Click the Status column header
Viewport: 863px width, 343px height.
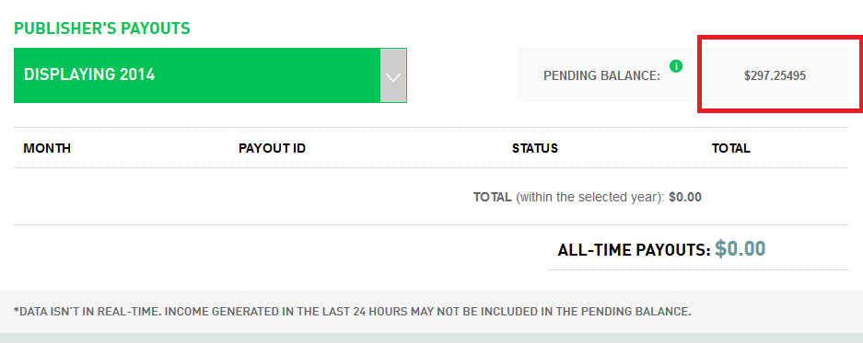coord(535,148)
